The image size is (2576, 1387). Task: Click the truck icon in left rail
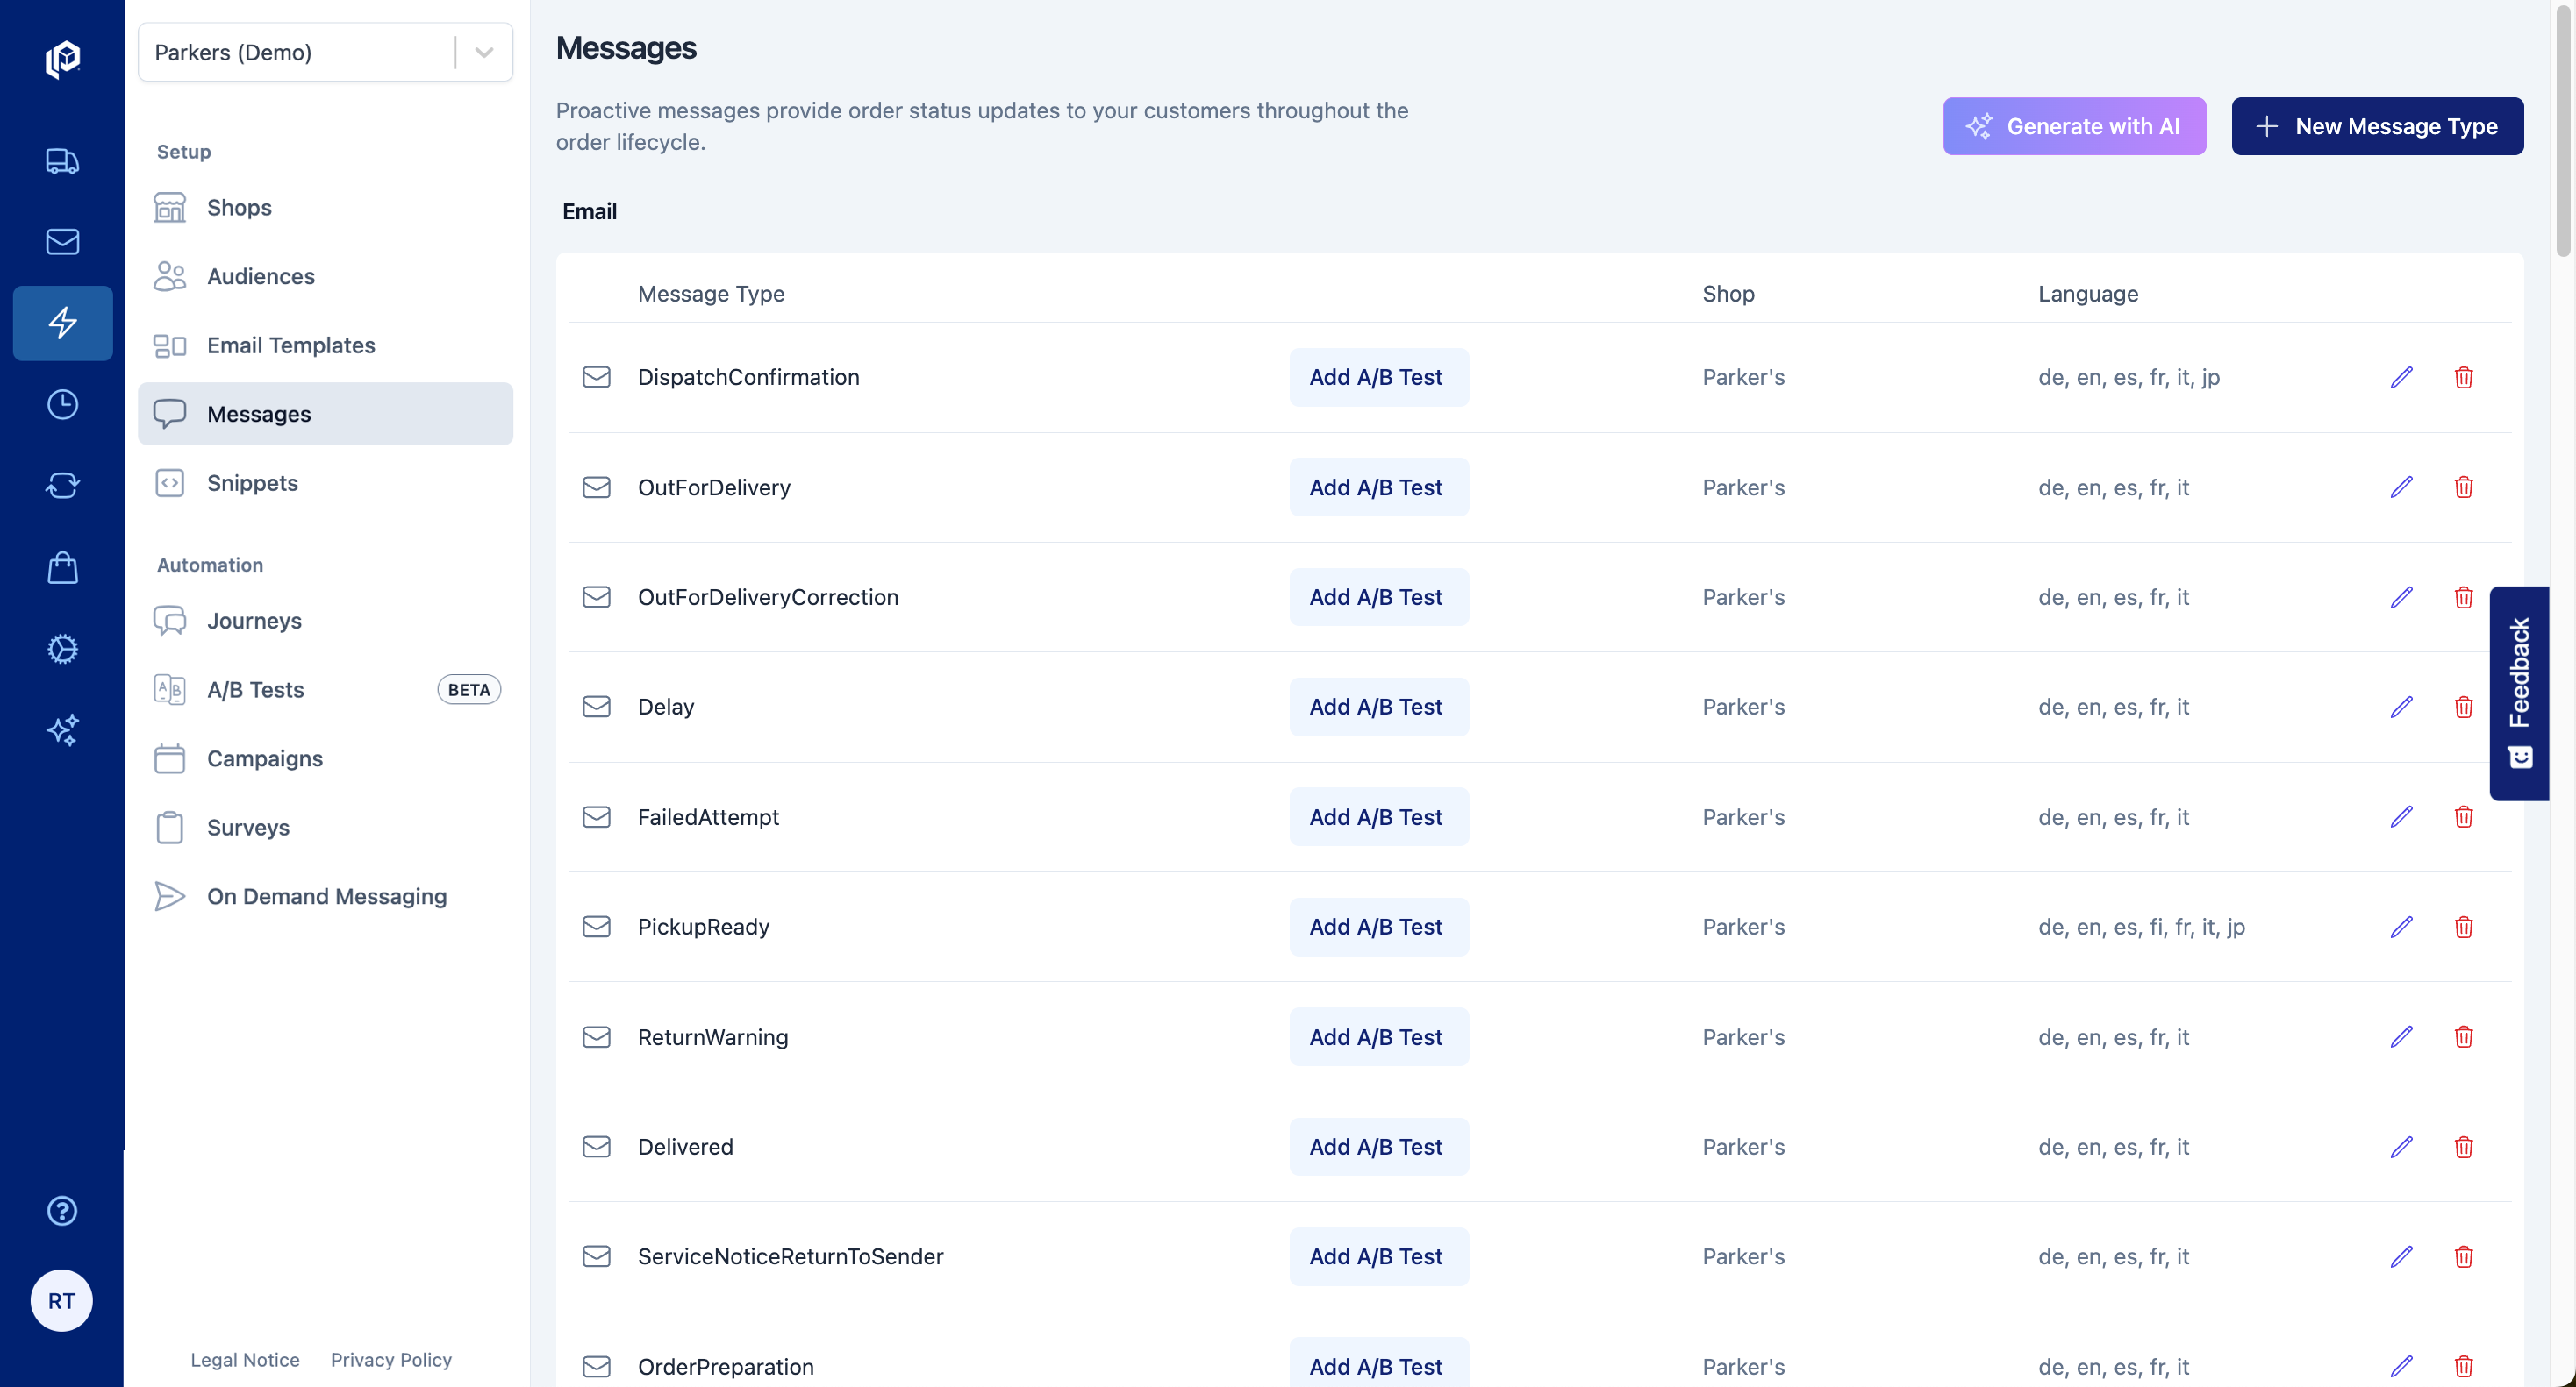click(62, 161)
